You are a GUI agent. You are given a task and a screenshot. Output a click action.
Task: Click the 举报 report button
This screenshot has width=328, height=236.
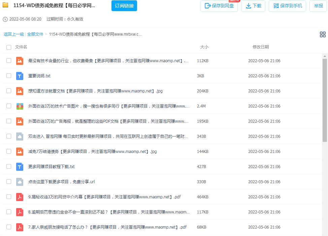[318, 6]
